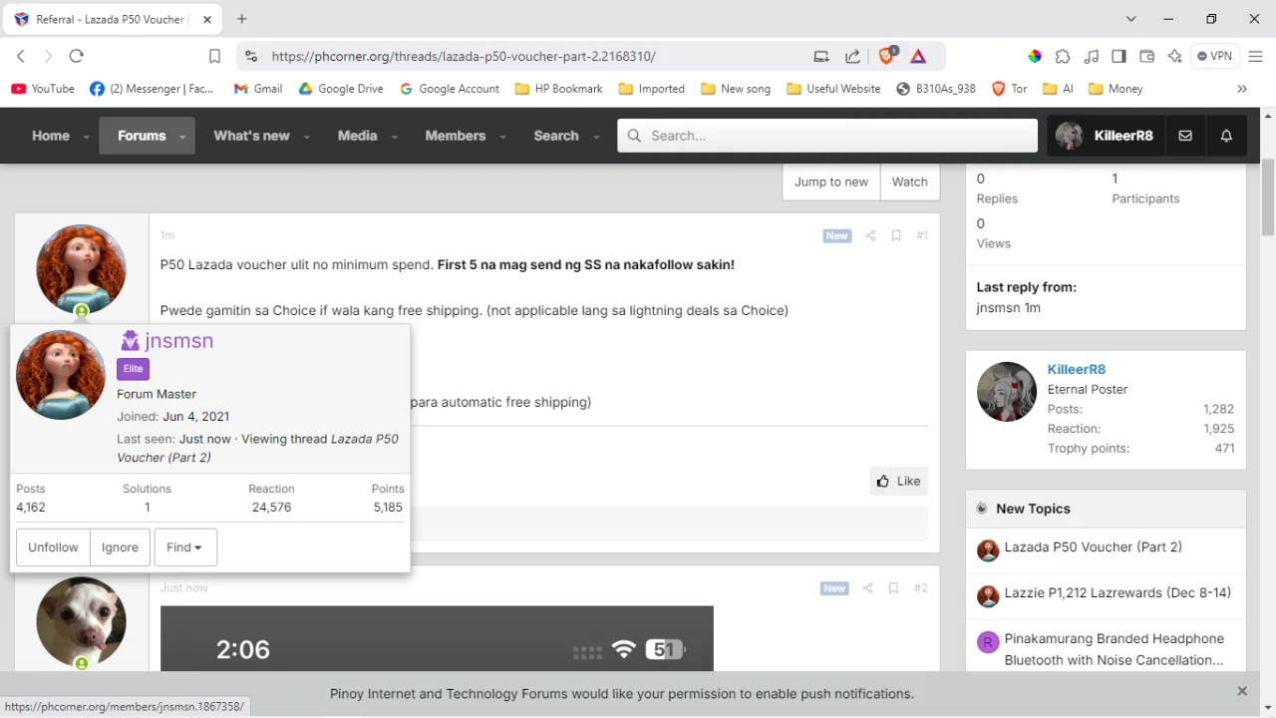Open the Leo AI sparkle icon
Viewport: 1276px width, 718px height.
[x=1174, y=57]
